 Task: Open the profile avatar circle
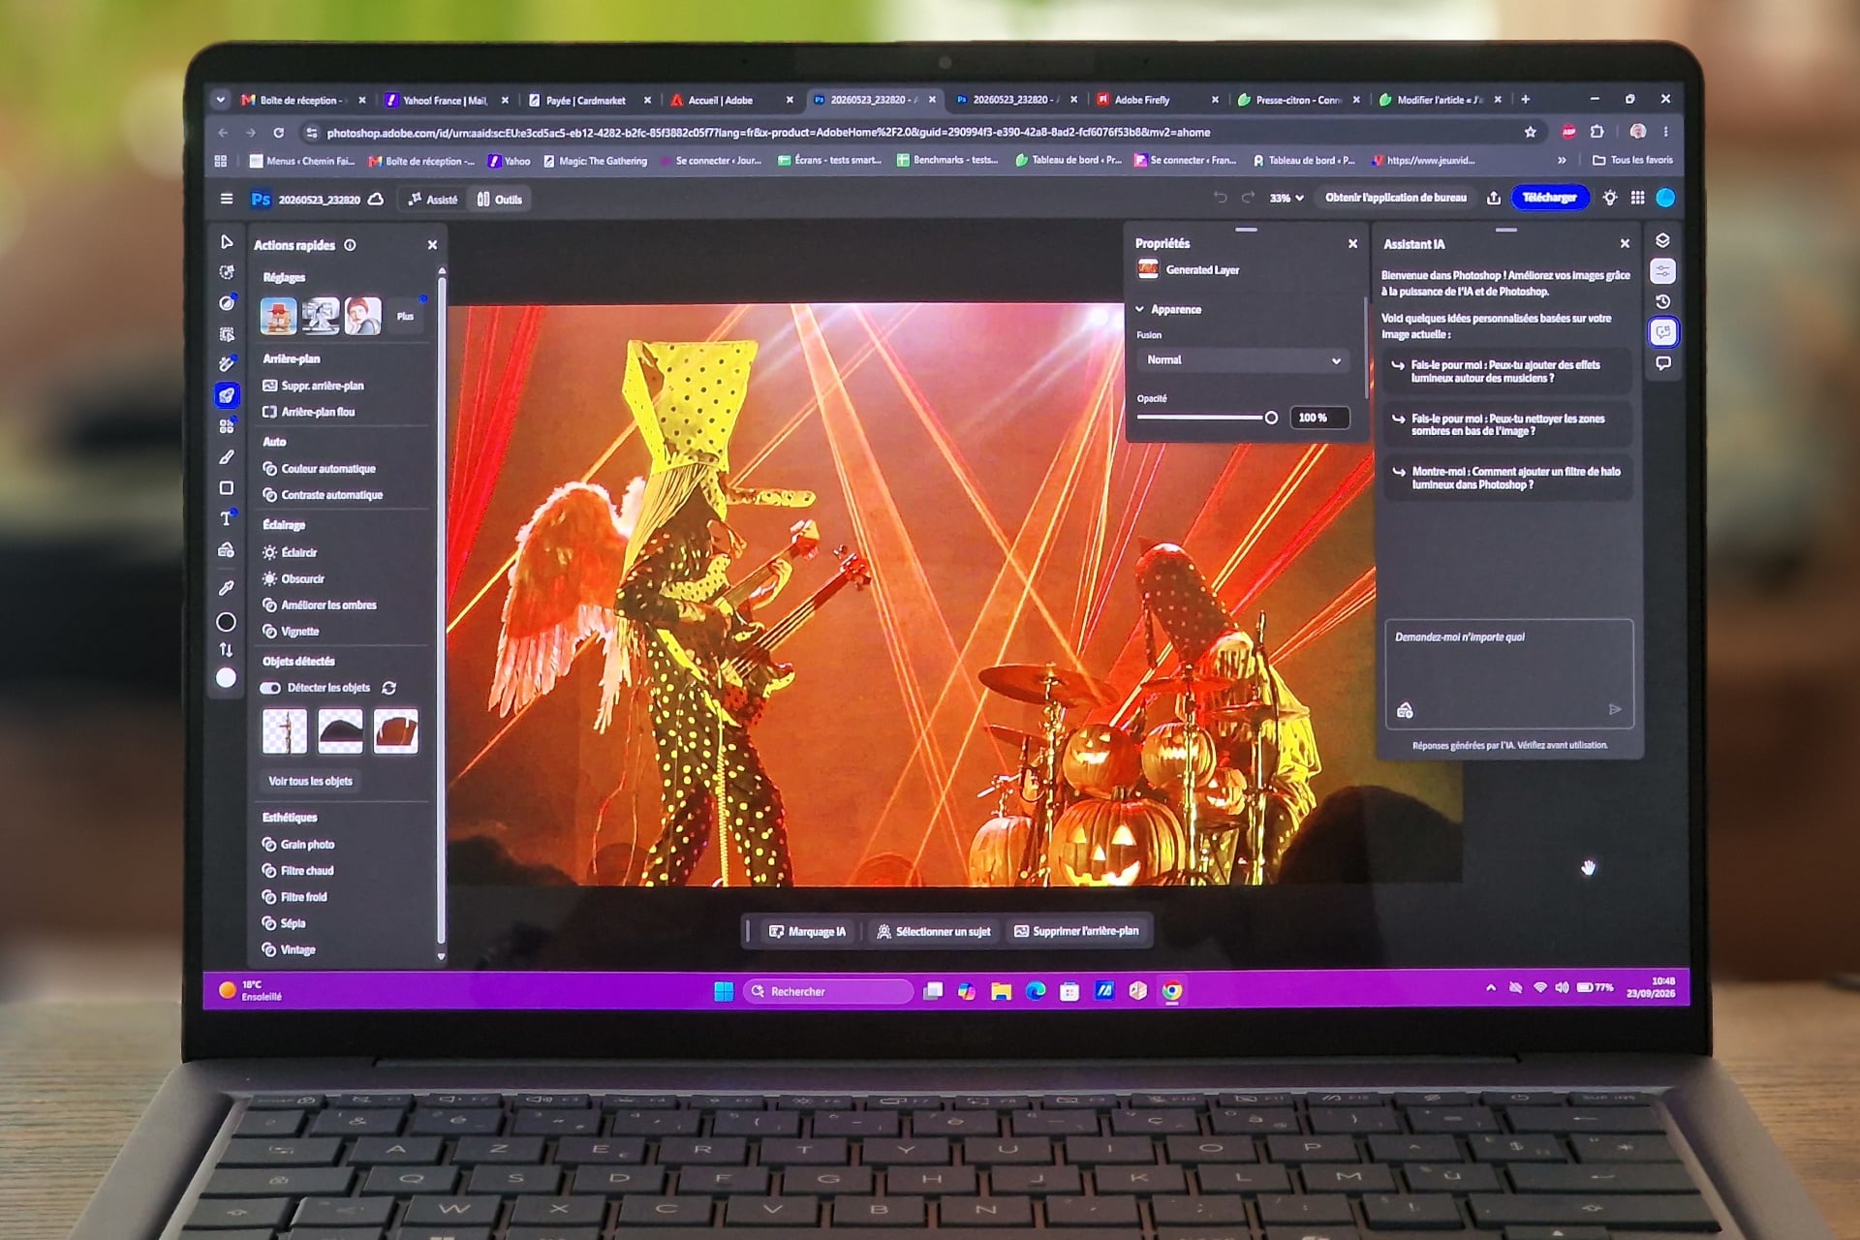1665,198
